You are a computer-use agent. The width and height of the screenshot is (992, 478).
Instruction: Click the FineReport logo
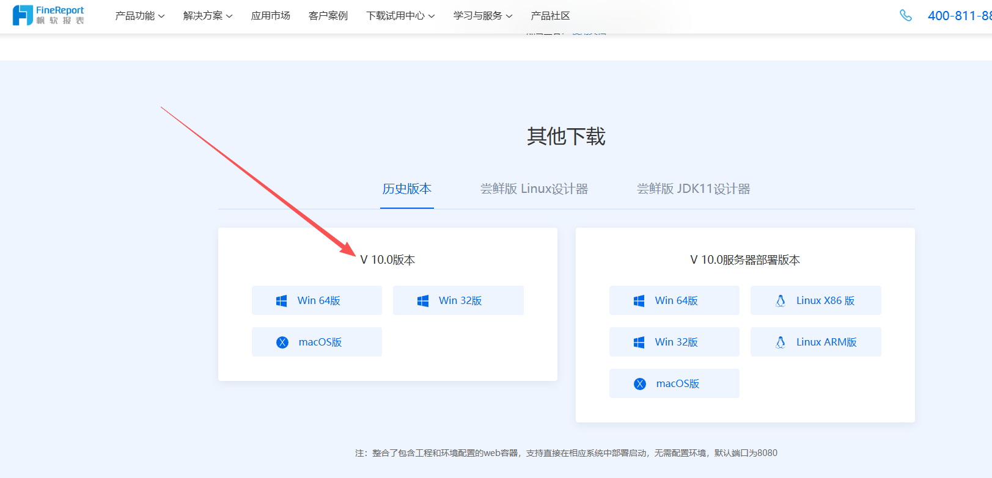pyautogui.click(x=48, y=15)
